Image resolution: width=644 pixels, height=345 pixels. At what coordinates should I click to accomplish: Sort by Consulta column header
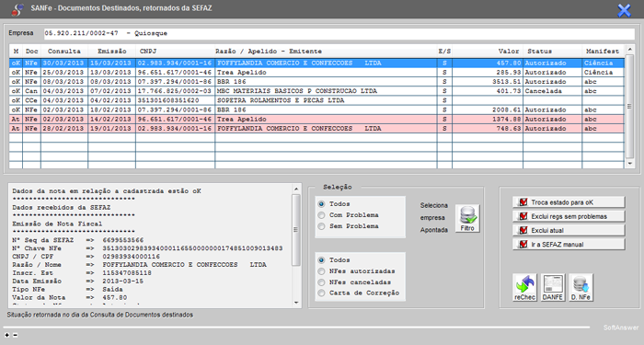click(x=64, y=52)
